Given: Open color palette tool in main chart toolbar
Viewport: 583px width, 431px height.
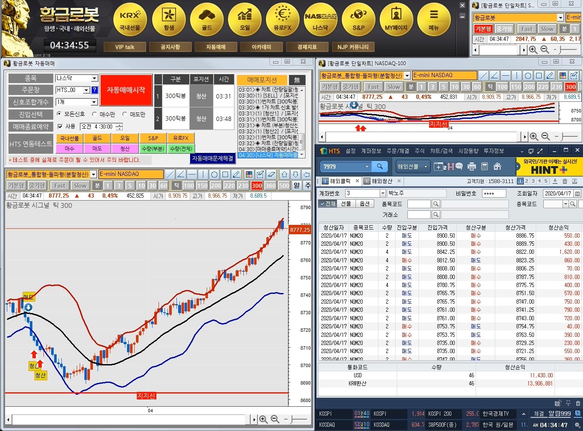Looking at the screenshot, I should pos(249,174).
